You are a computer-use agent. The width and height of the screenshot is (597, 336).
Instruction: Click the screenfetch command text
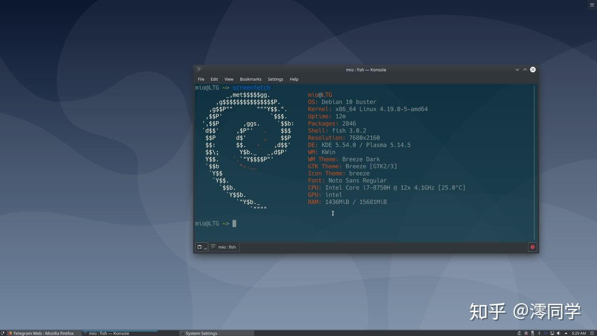point(251,87)
